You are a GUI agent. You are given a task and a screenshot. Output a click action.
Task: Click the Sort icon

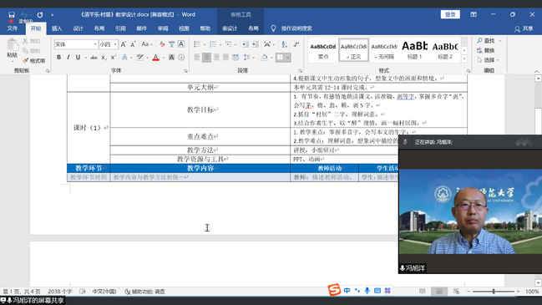pos(284,44)
